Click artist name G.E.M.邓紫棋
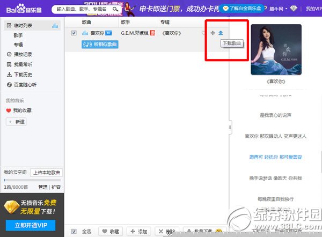Screen dimensions: 322x237 pyautogui.click(x=135, y=33)
